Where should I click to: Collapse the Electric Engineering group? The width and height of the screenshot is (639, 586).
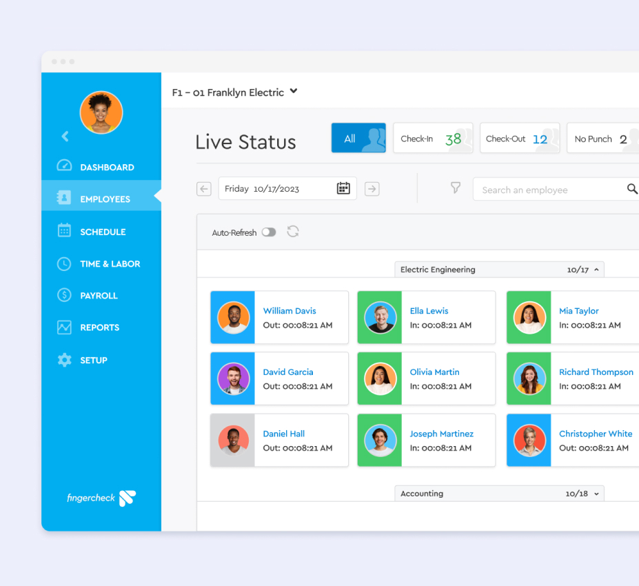point(596,270)
